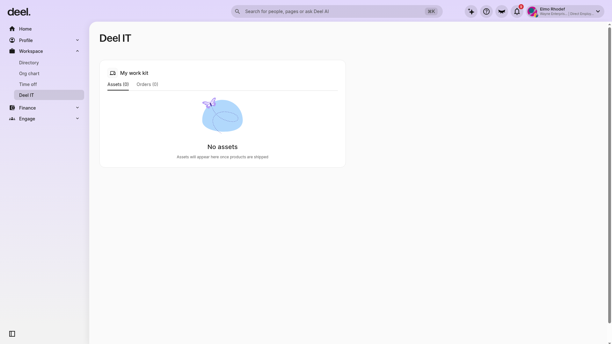Open the help question mark
The height and width of the screenshot is (344, 612).
point(486,11)
